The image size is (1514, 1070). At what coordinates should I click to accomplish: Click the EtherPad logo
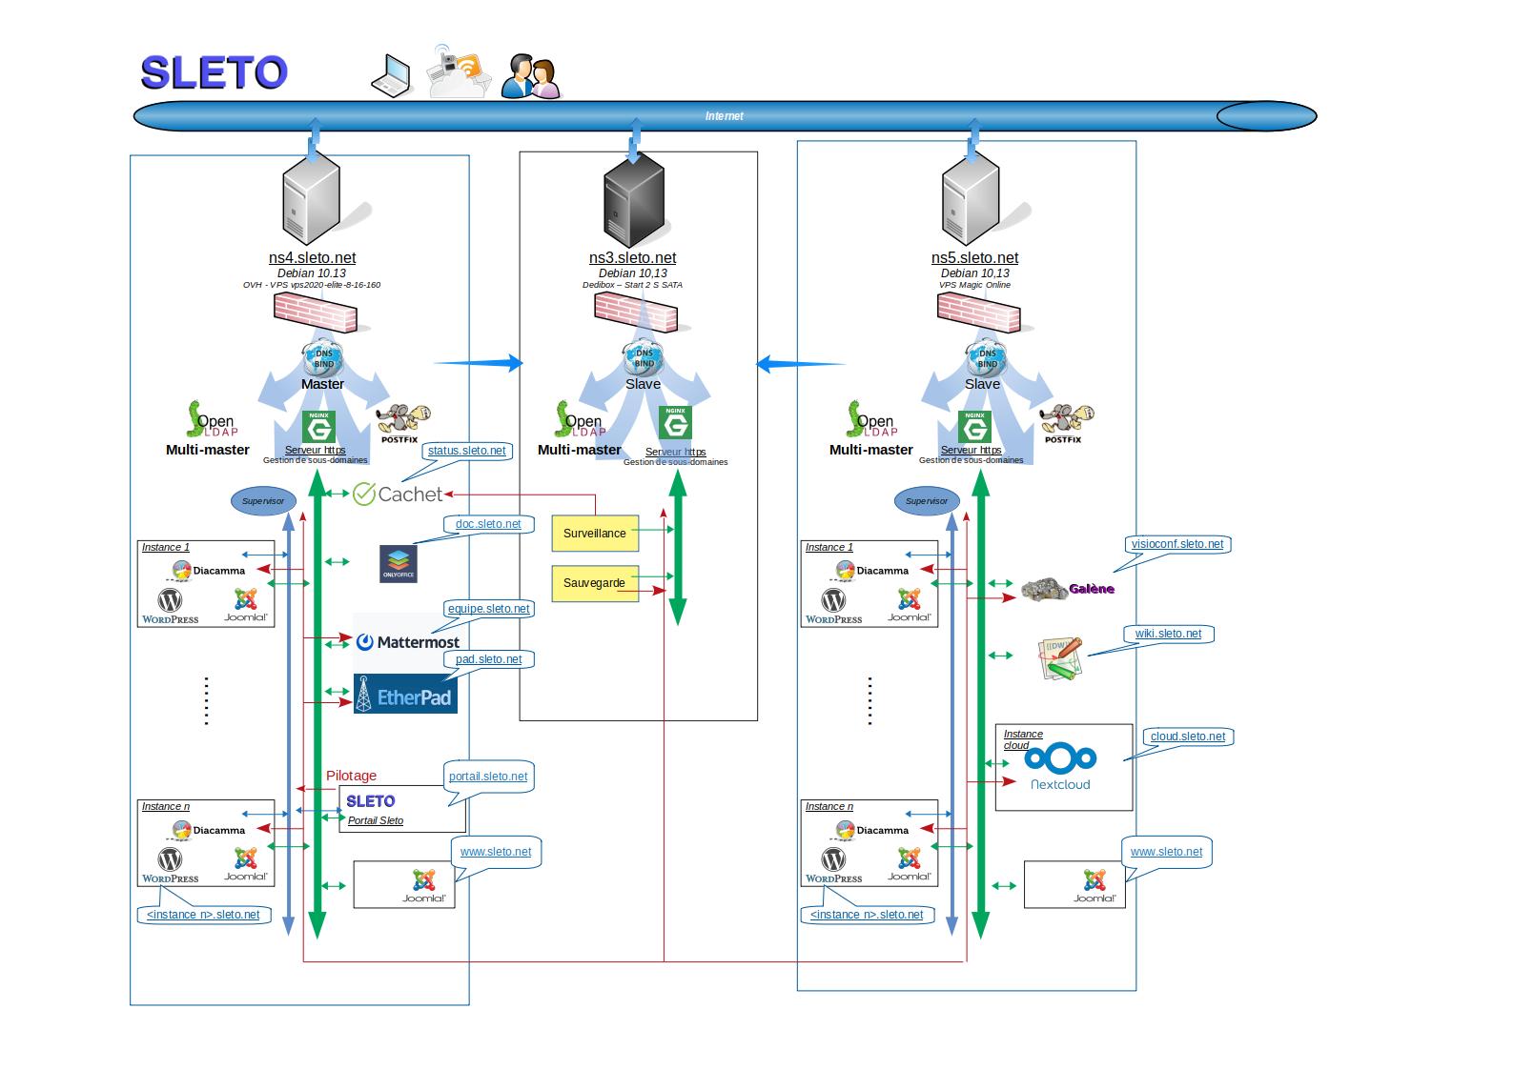(404, 695)
